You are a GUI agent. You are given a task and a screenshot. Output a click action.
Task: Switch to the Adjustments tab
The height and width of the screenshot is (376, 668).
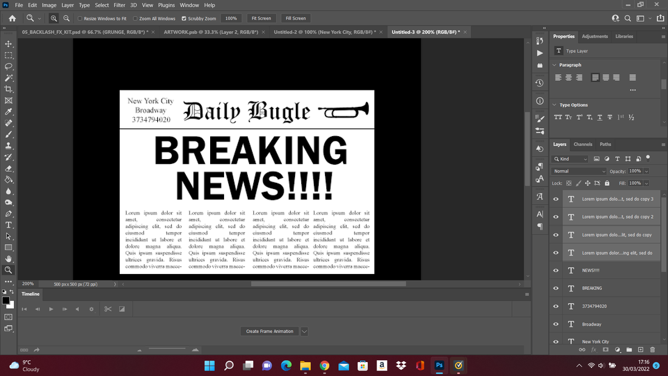point(595,36)
